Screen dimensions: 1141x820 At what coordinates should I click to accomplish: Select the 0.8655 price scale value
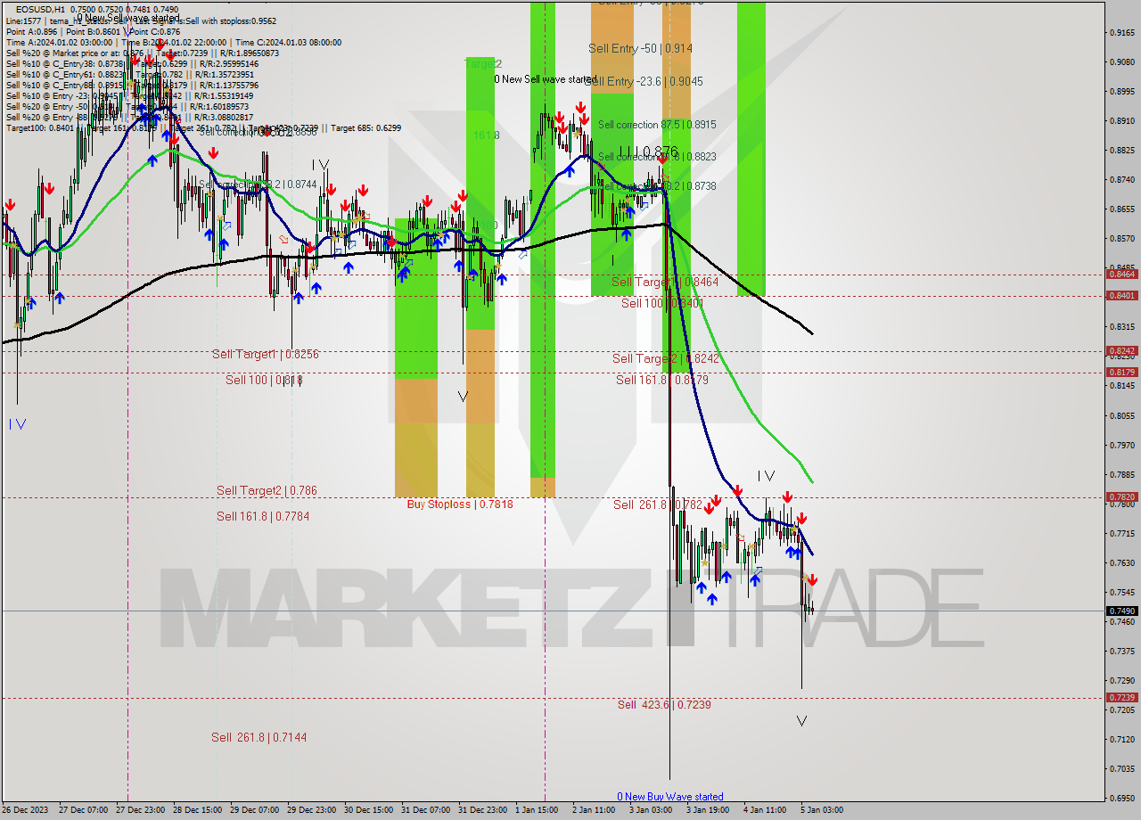pos(1121,209)
